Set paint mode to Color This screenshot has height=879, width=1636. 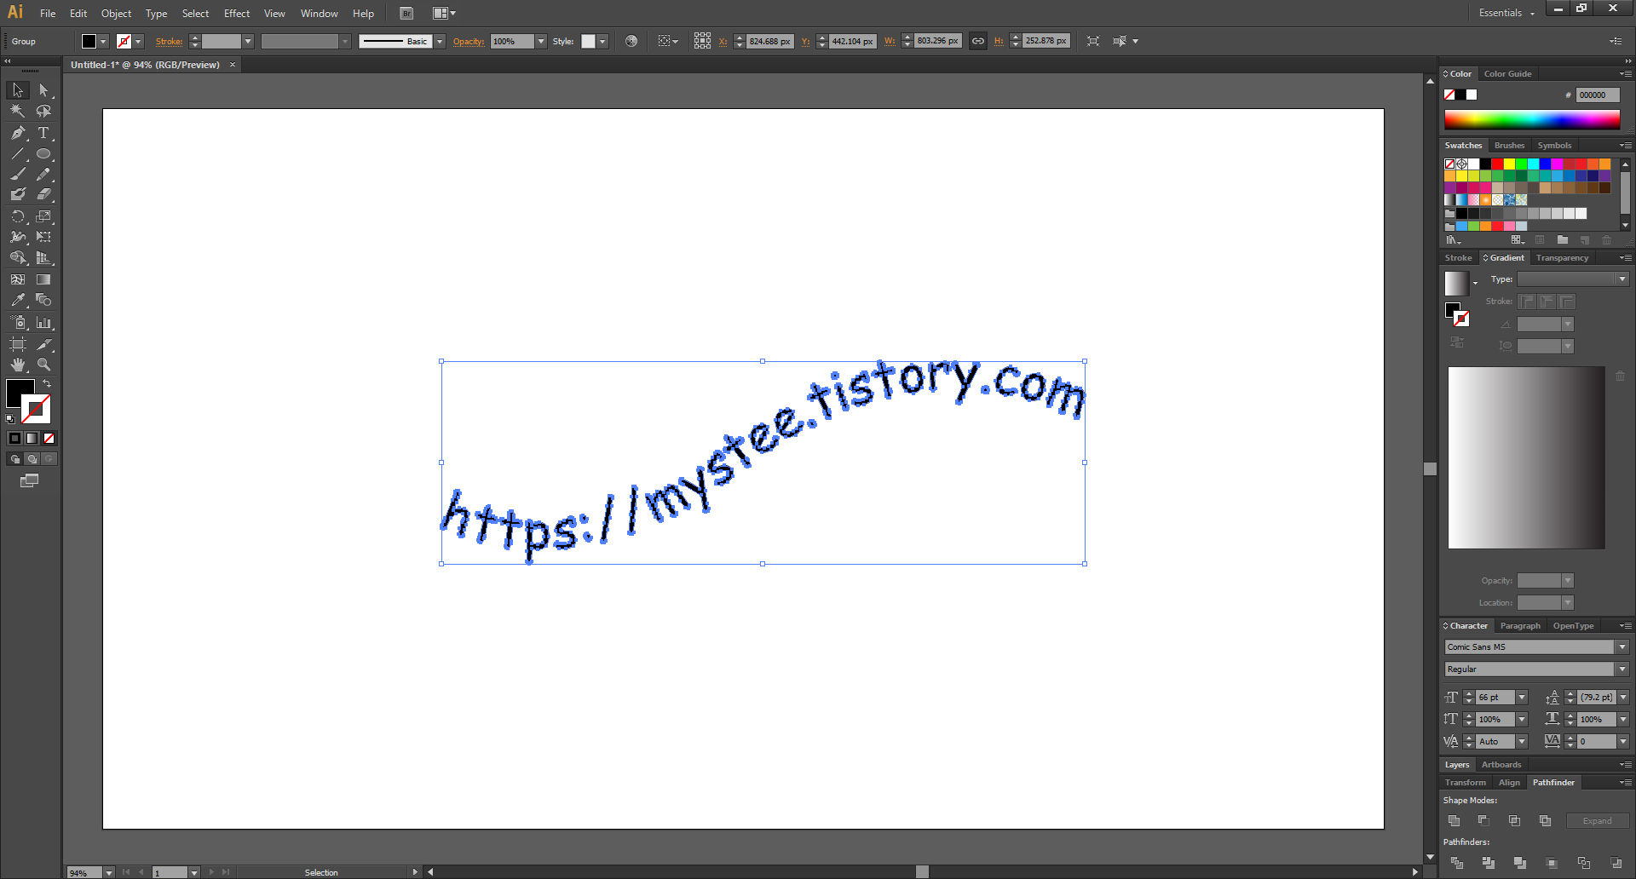(14, 438)
